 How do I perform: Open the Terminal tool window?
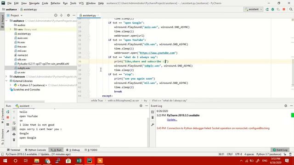(x=13, y=150)
